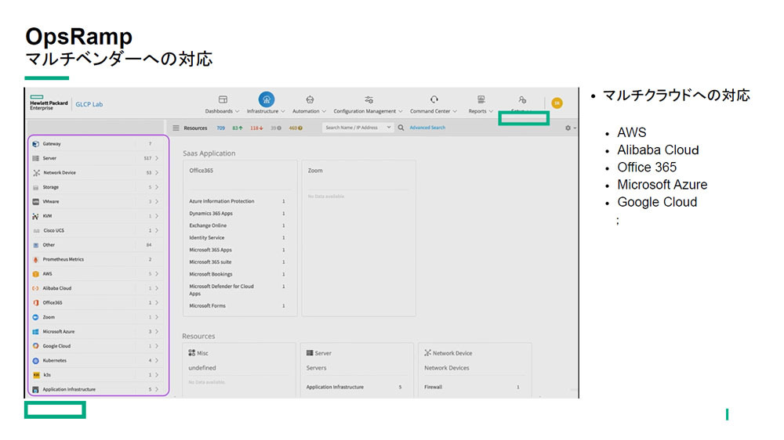Click the orange user avatar
The width and height of the screenshot is (784, 440).
pos(557,103)
